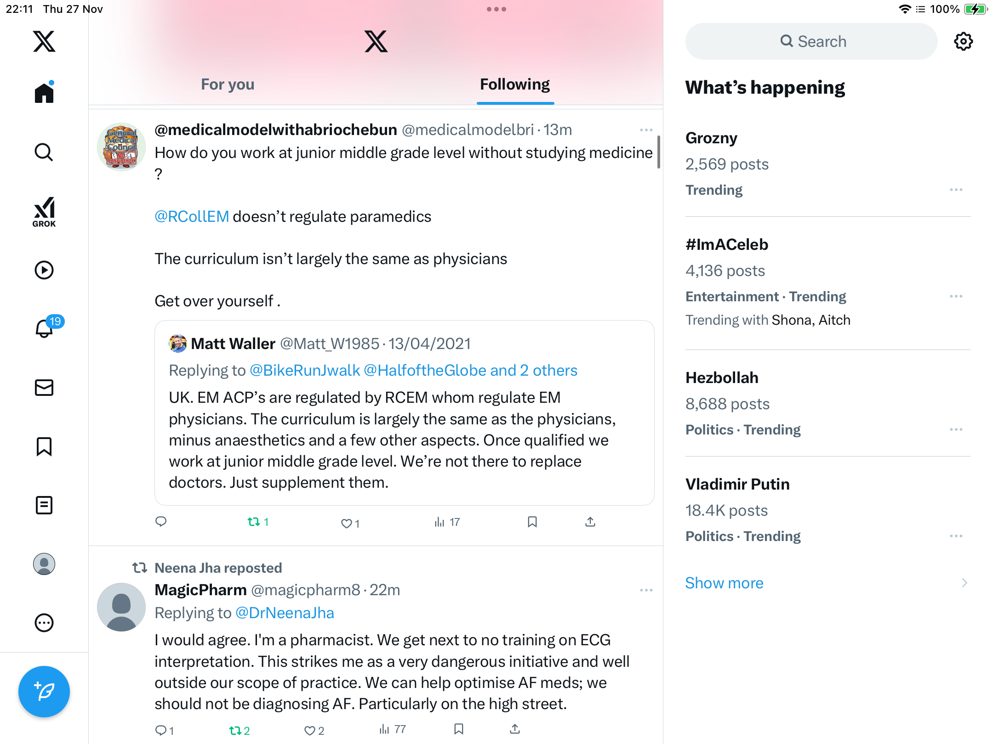Switch to the For you tab

[x=228, y=85]
